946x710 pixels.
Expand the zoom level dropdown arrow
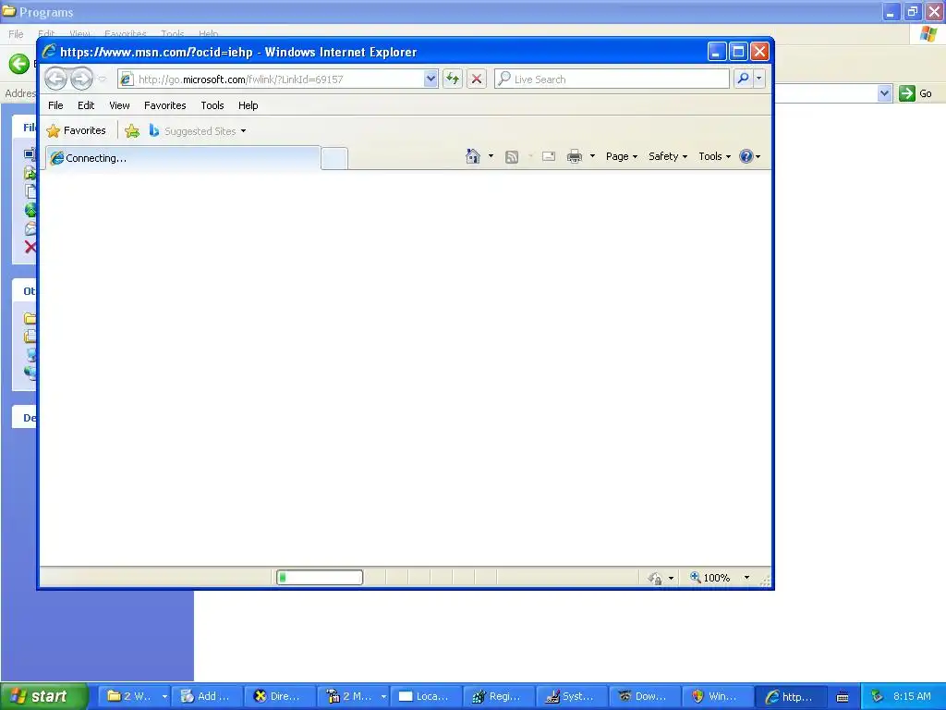(x=746, y=578)
